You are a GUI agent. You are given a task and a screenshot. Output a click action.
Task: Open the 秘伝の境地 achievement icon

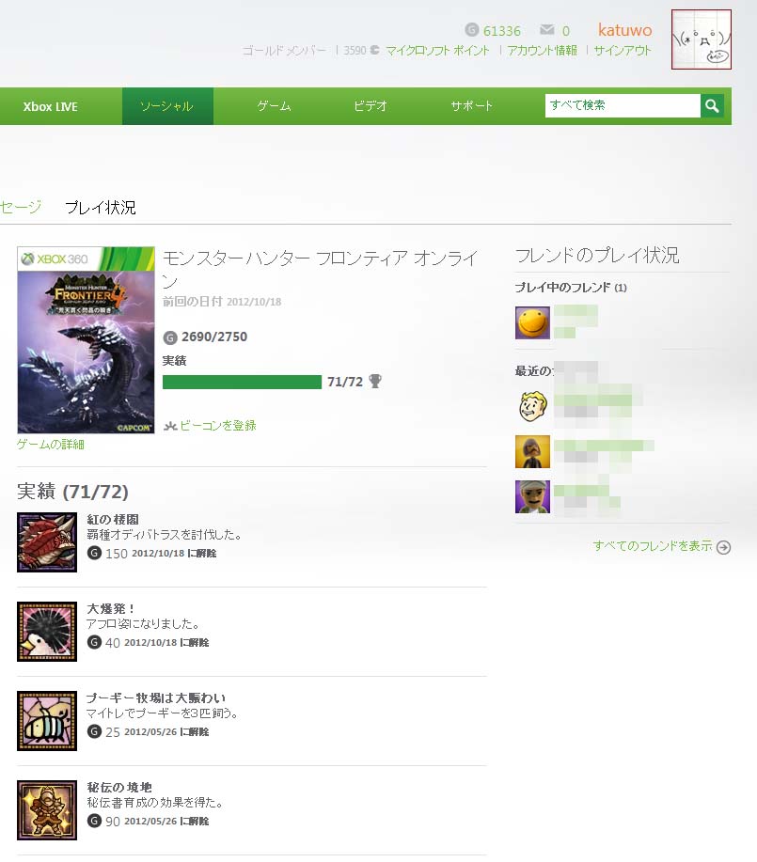point(47,809)
